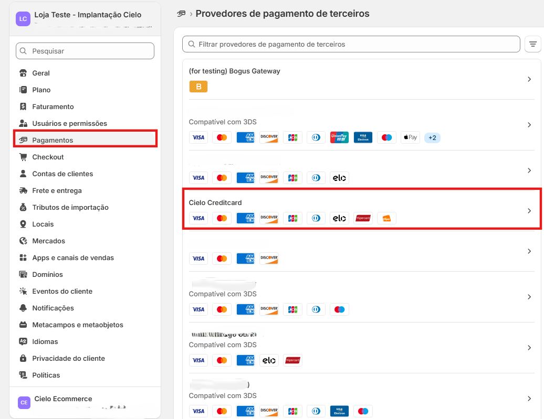
Task: Click the Privacidade do cliente lock icon
Action: (23, 358)
